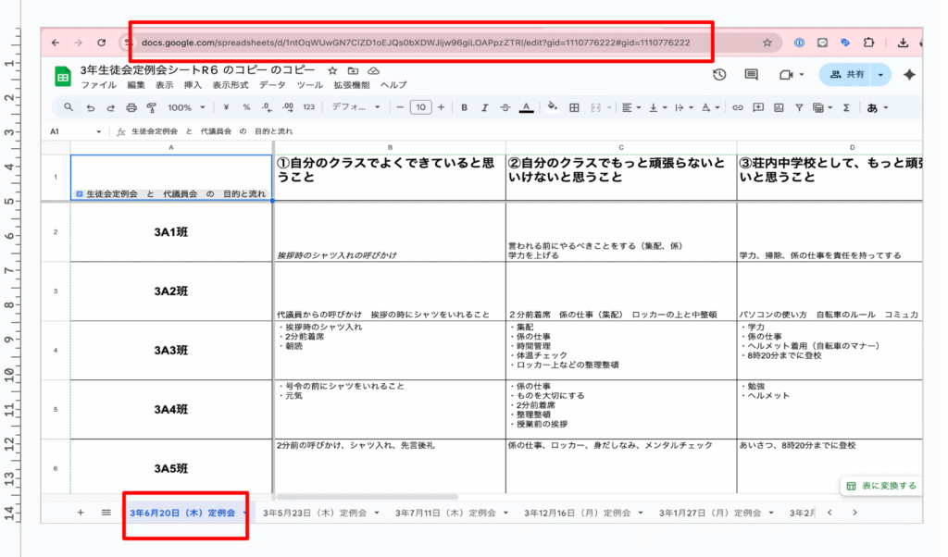Toggle strikethrough formatting

click(x=505, y=107)
